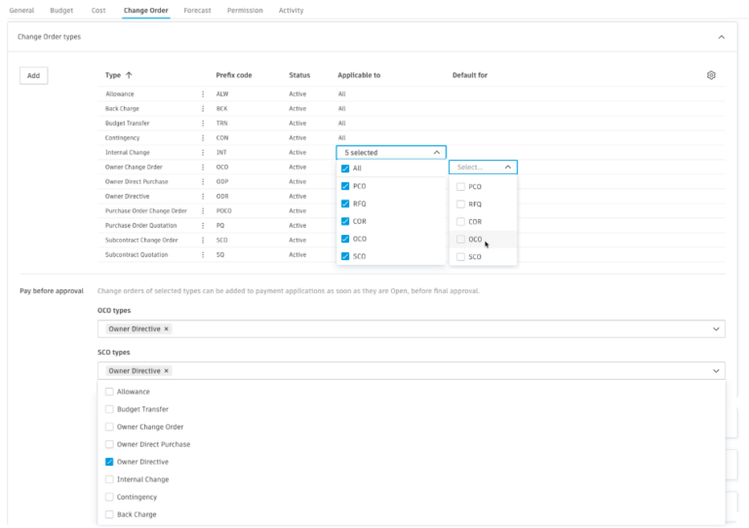Check Allowance in SCO types list

click(x=109, y=392)
